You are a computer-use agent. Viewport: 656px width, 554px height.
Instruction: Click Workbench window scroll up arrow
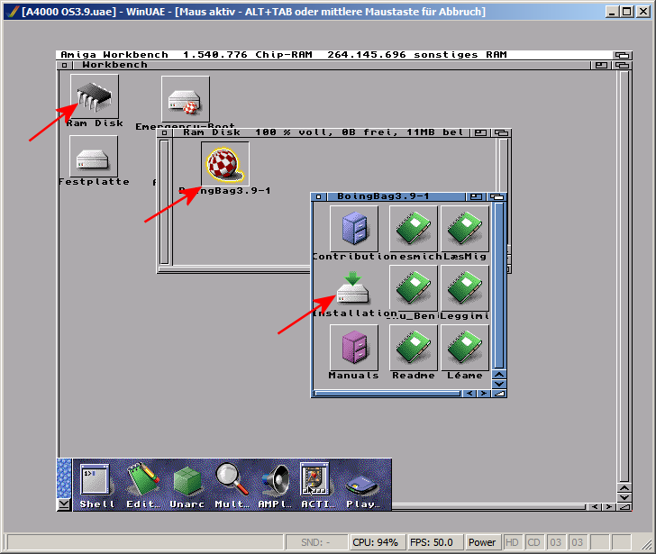coord(624,488)
